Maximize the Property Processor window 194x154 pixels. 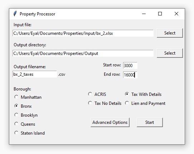click(x=160, y=14)
